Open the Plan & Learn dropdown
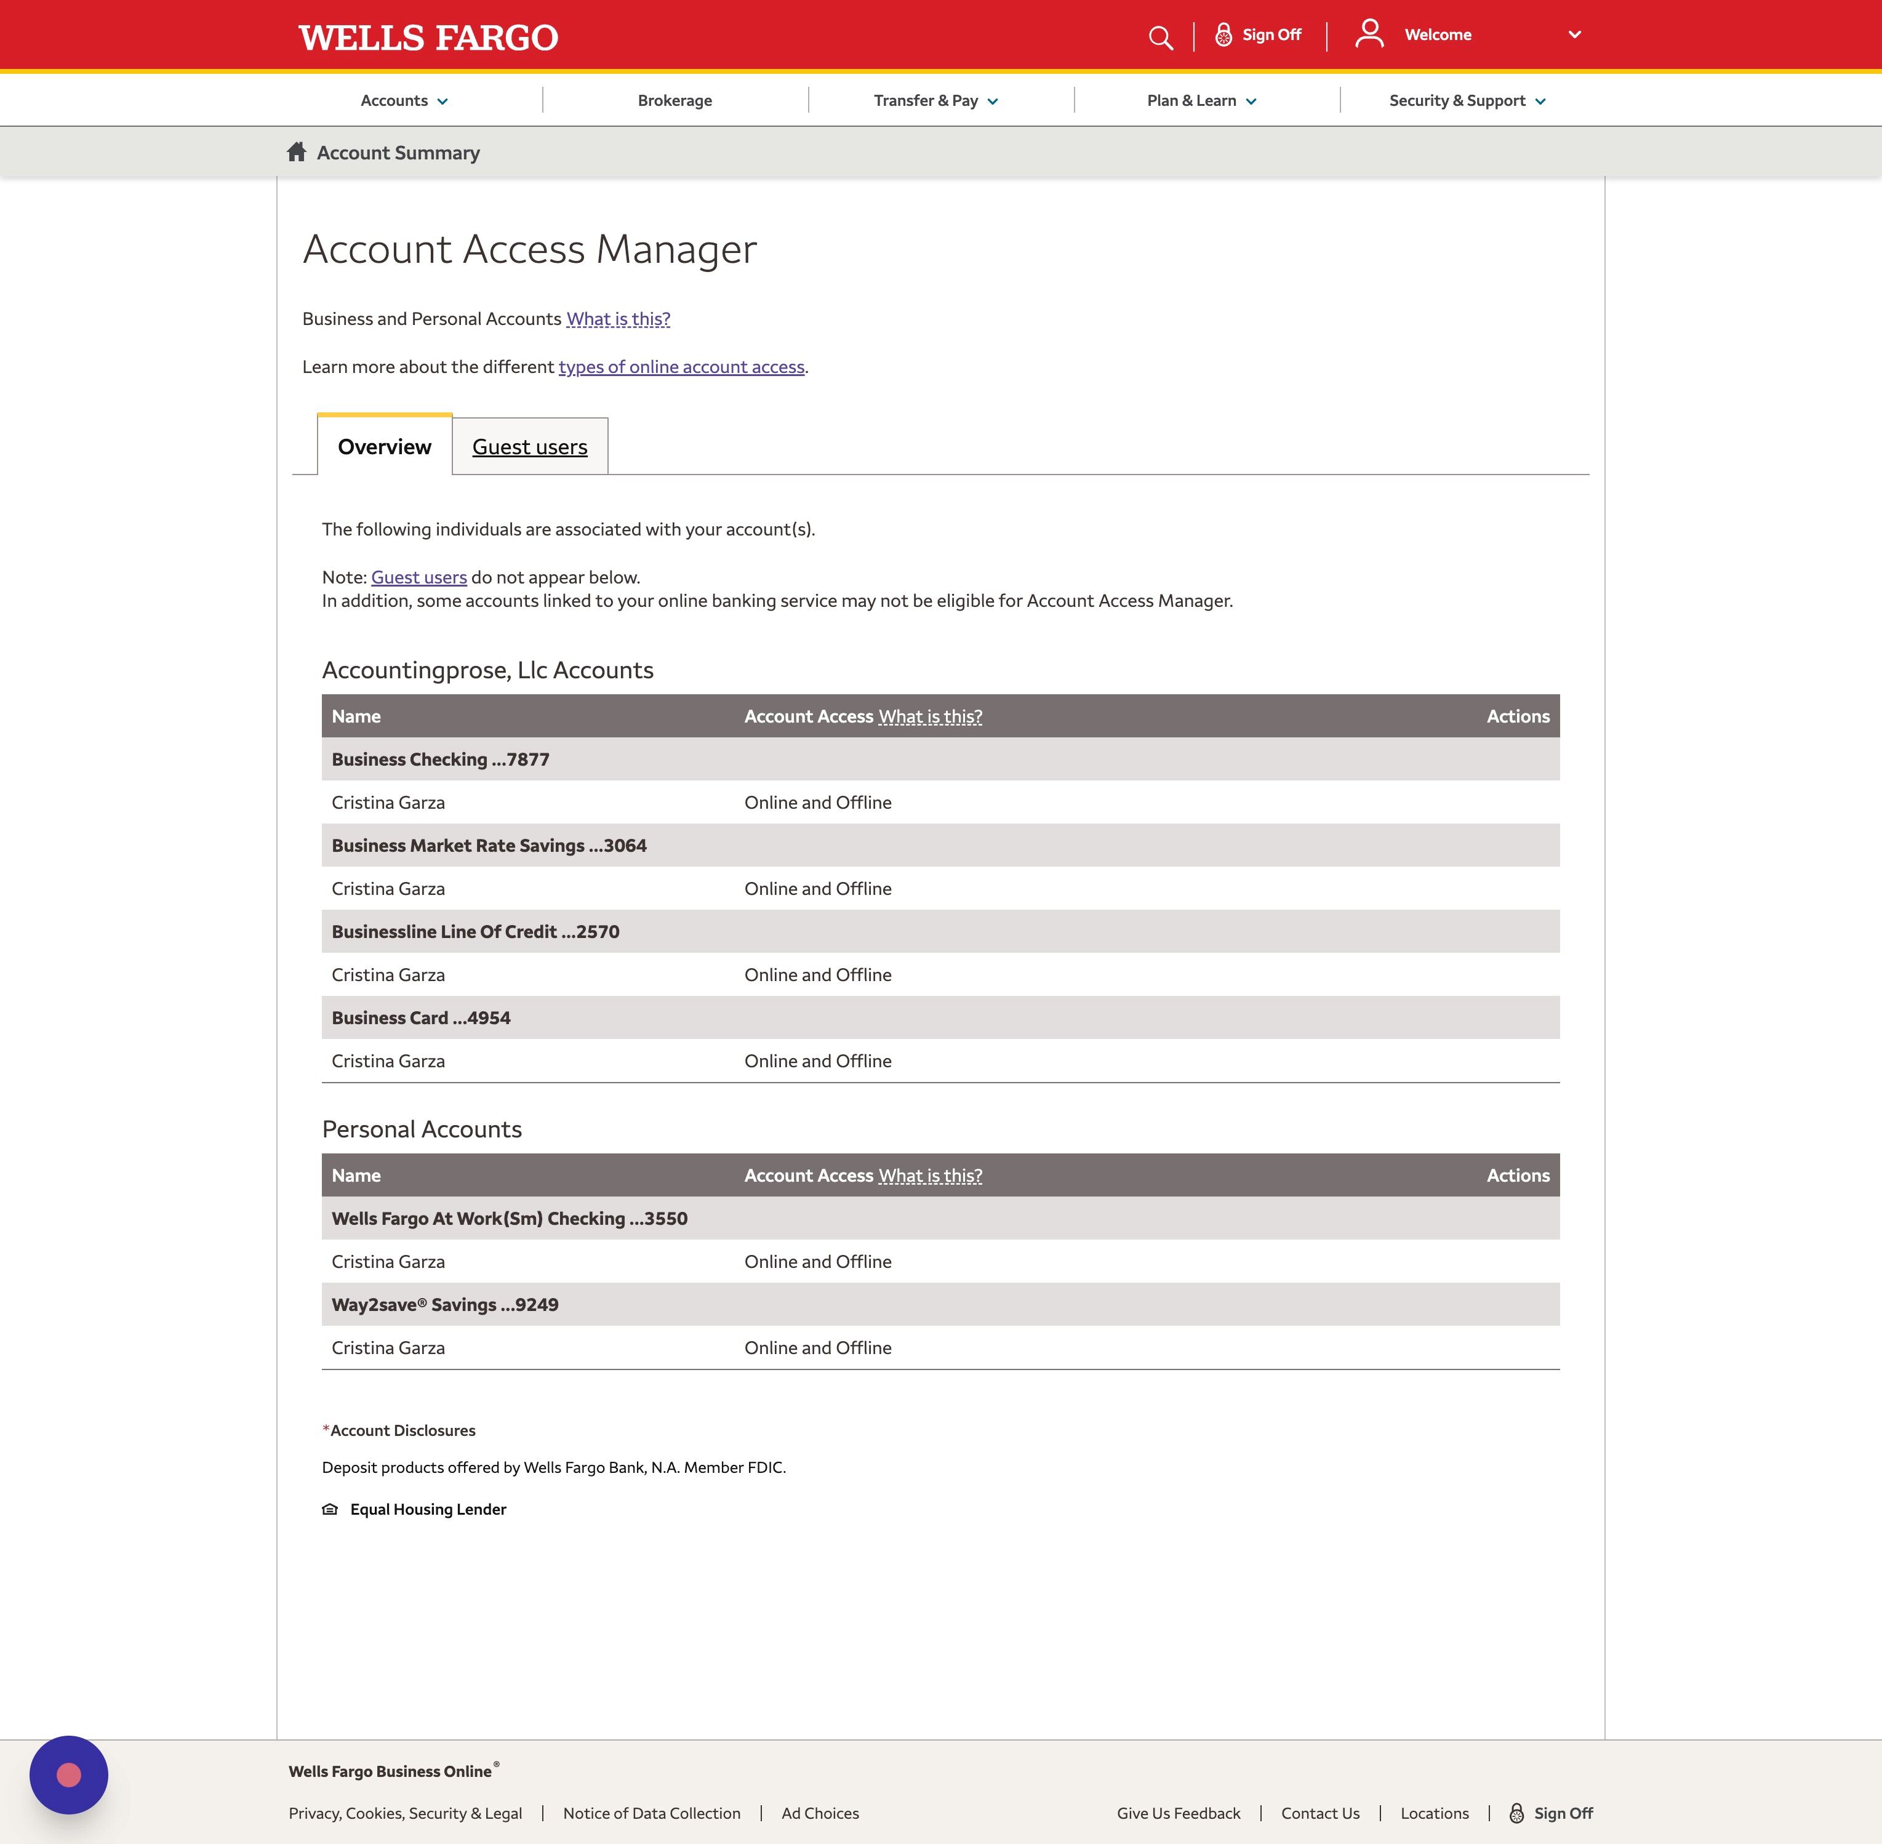1882x1844 pixels. click(x=1200, y=100)
